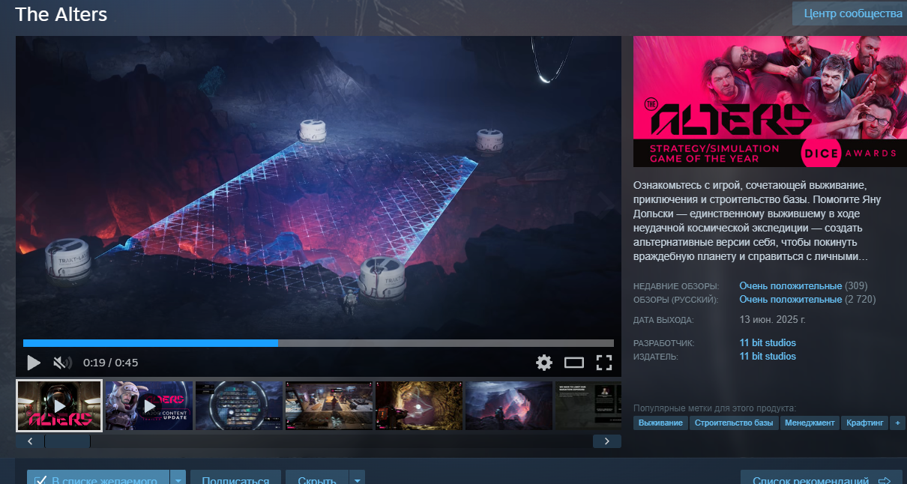
Task: Expand more tags with the plus button
Action: [x=897, y=423]
